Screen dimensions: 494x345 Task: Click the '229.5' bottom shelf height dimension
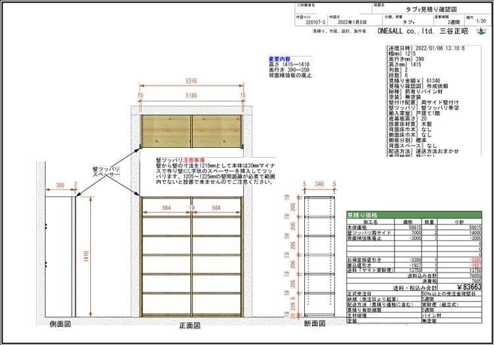293,304
